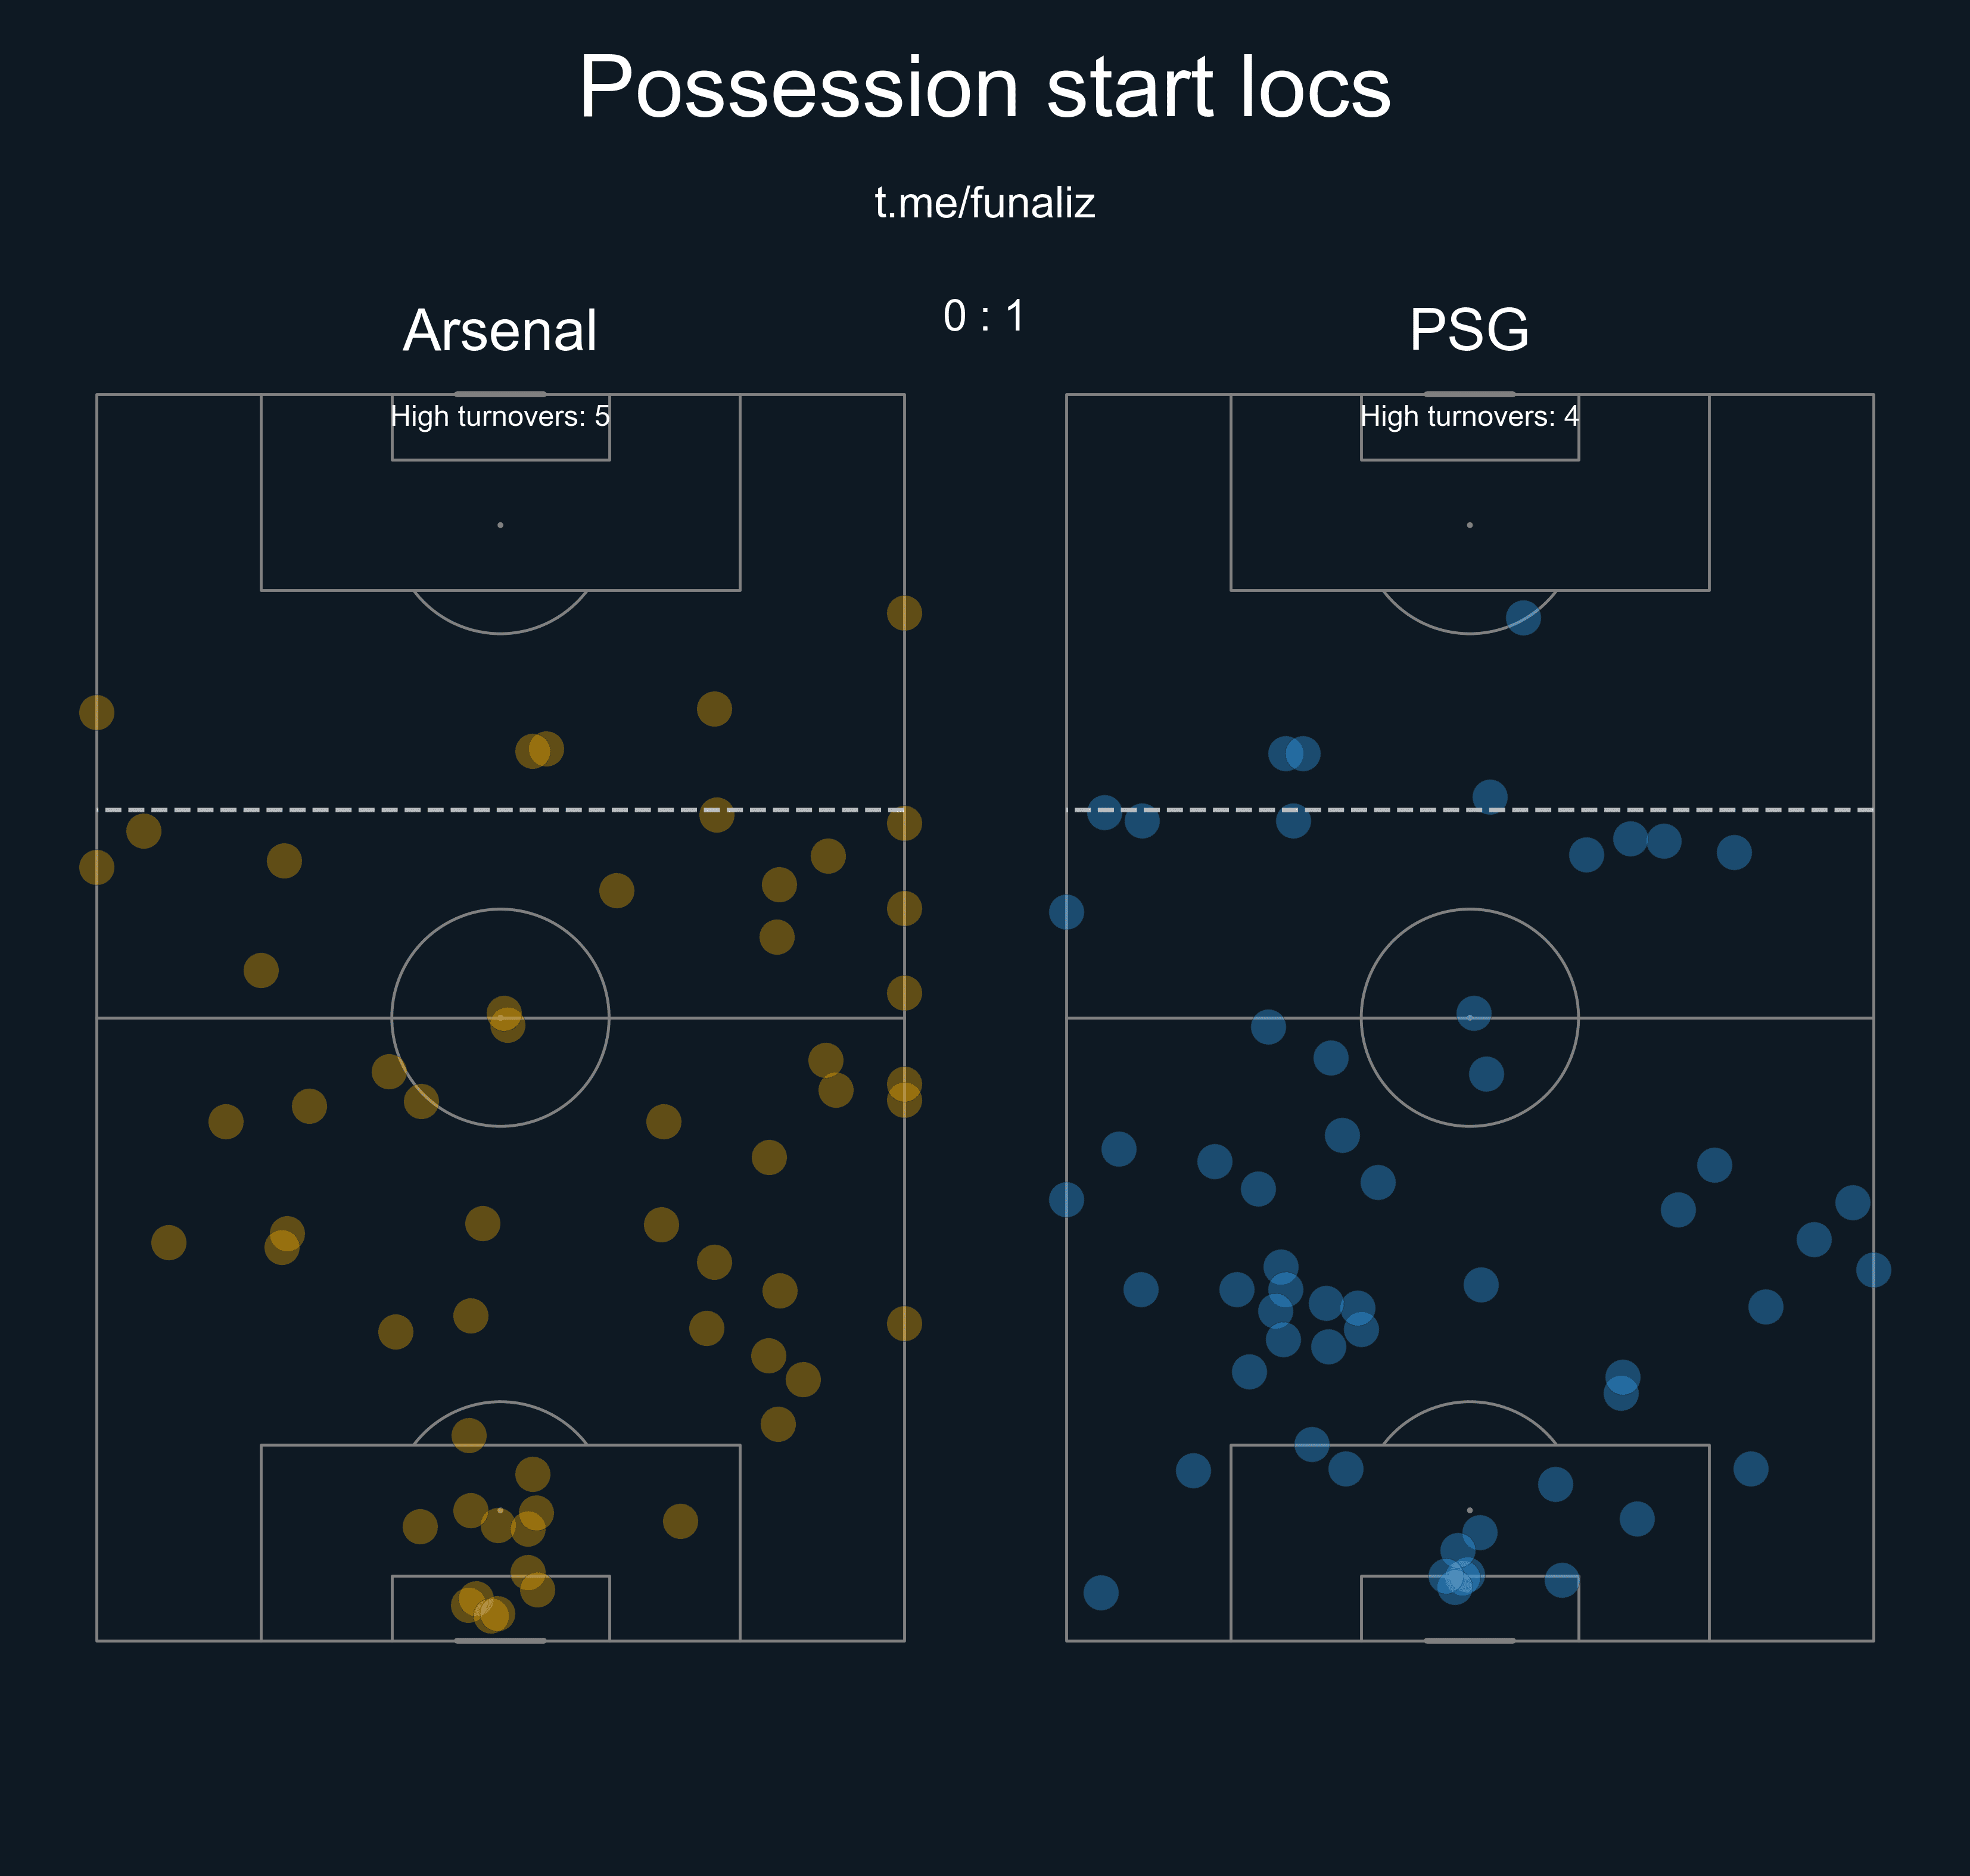Click the High turnovers: 4 label
The width and height of the screenshot is (1970, 1876).
1469,416
